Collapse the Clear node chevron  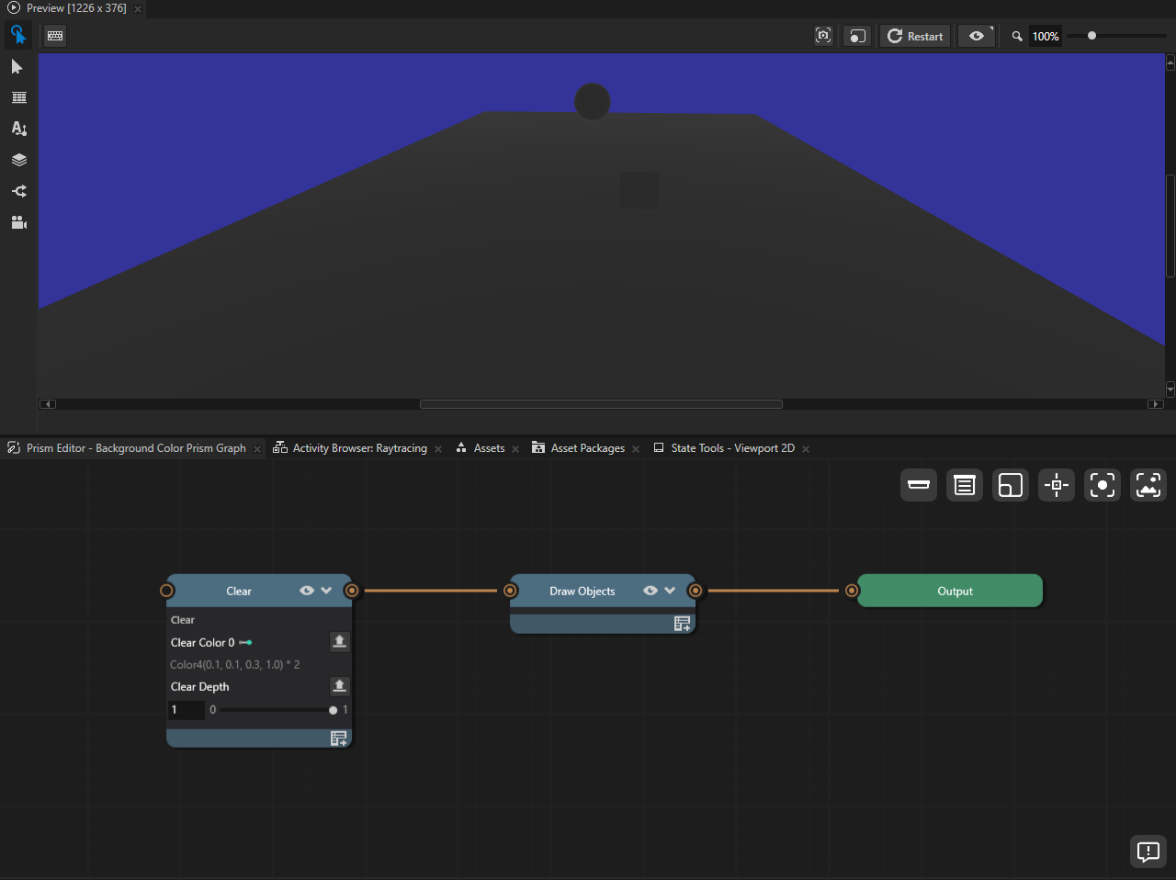[x=326, y=591]
